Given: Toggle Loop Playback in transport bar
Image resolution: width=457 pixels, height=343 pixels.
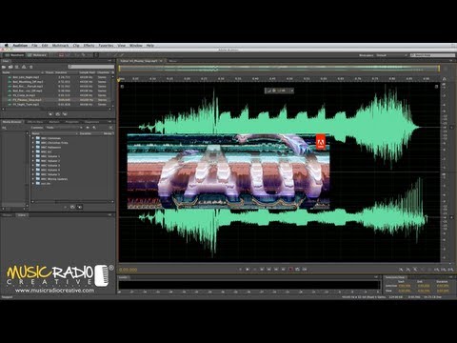Looking at the screenshot, I should [297, 270].
